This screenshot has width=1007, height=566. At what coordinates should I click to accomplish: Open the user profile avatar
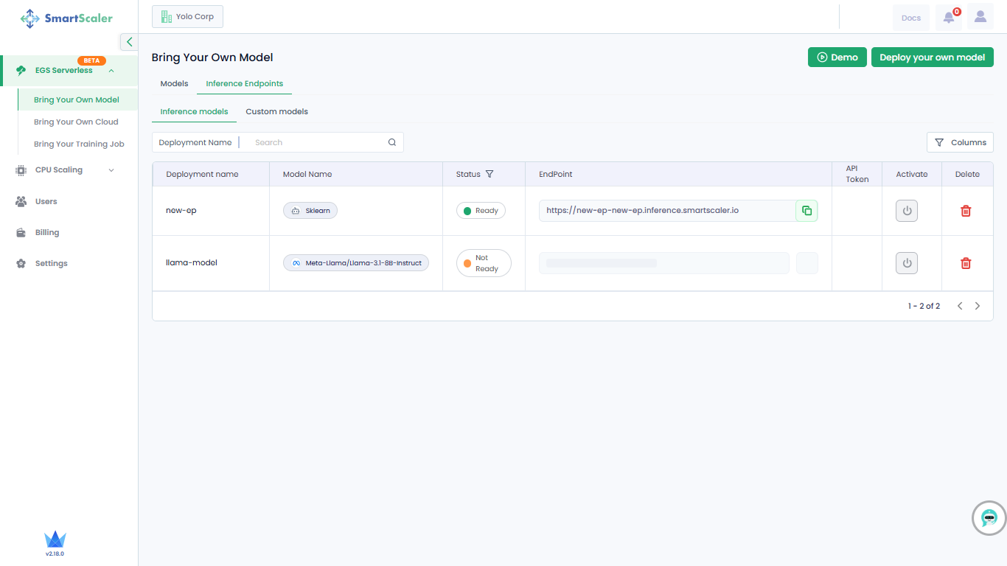click(980, 17)
